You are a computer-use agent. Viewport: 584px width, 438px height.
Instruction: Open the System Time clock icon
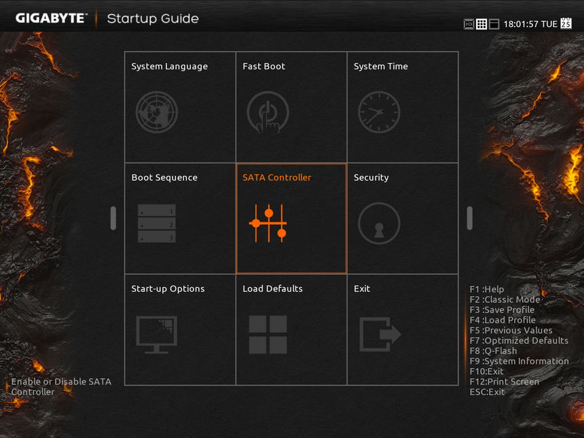[x=379, y=112]
